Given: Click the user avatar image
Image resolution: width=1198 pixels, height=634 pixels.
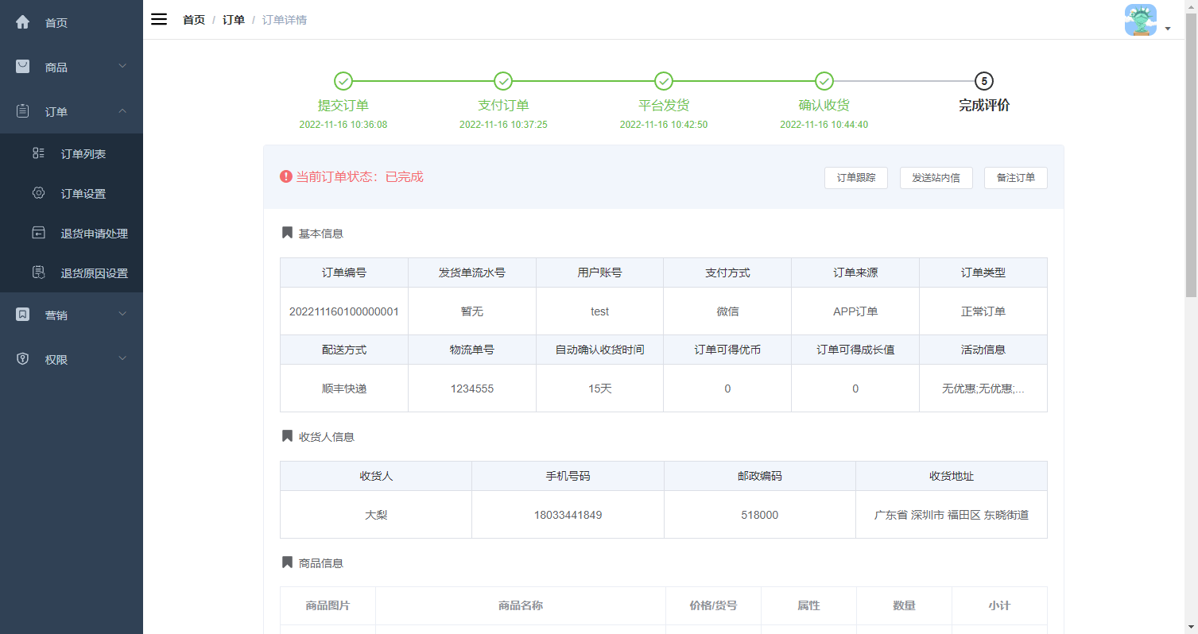Looking at the screenshot, I should [x=1141, y=20].
